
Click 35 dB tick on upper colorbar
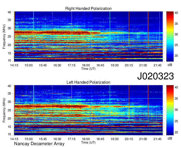[176, 24]
